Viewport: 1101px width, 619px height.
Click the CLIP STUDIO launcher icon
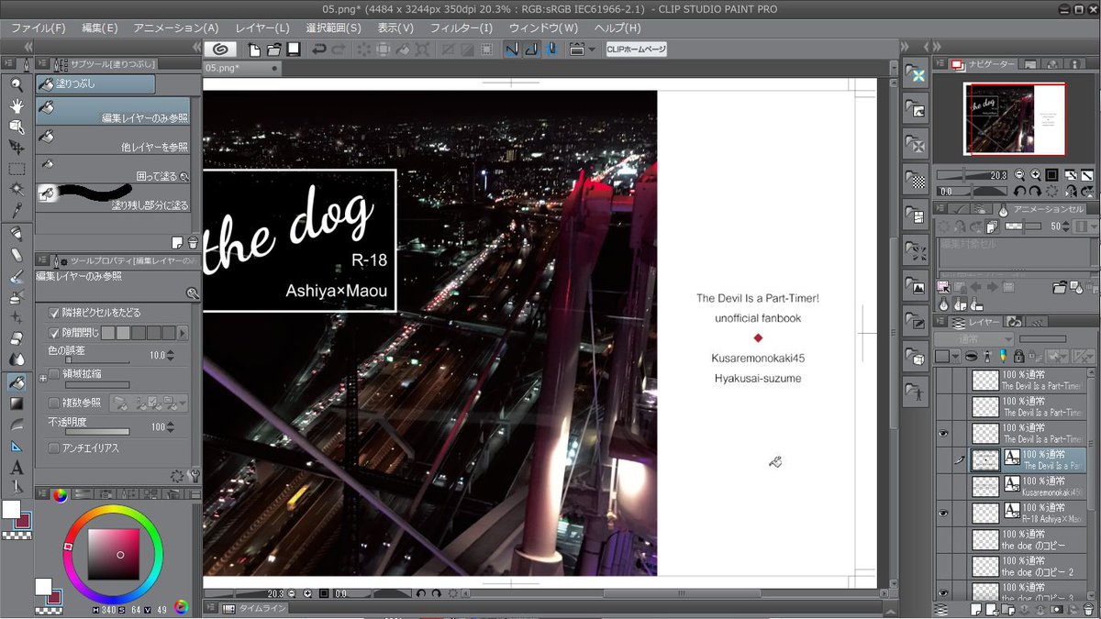tap(220, 49)
